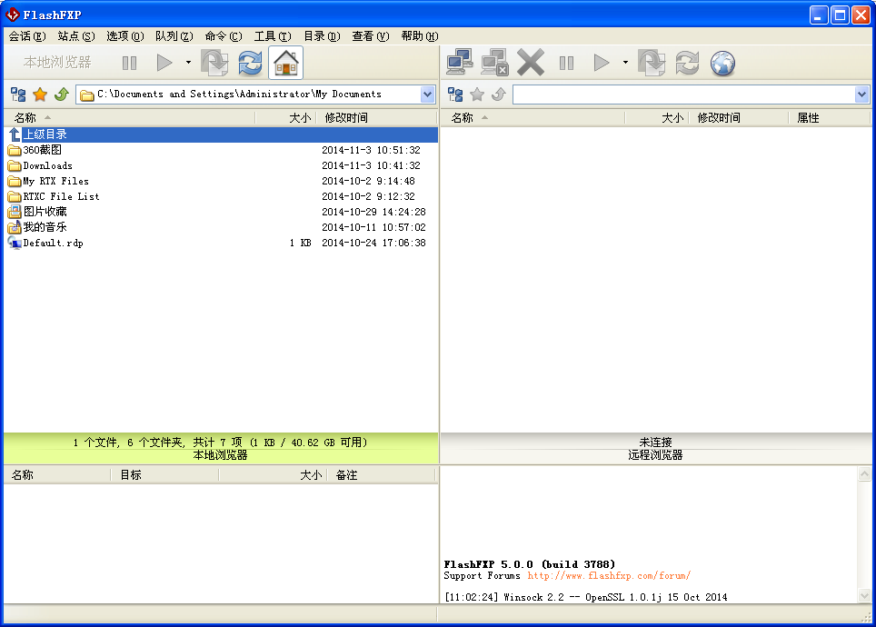Screen dimensions: 876x627
Task: Click the Disconnect icon in remote toolbar
Action: pos(495,63)
